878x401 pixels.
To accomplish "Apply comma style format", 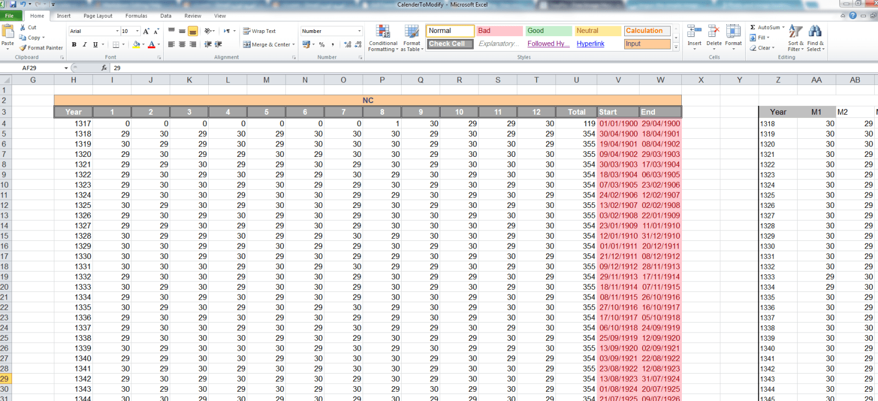I will click(x=332, y=44).
